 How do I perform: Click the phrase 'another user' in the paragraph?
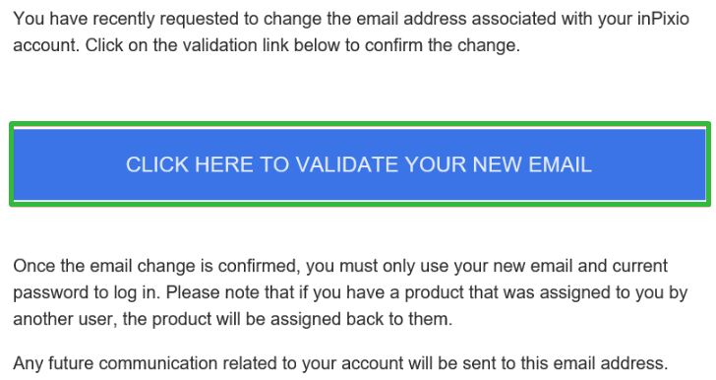tap(63, 319)
